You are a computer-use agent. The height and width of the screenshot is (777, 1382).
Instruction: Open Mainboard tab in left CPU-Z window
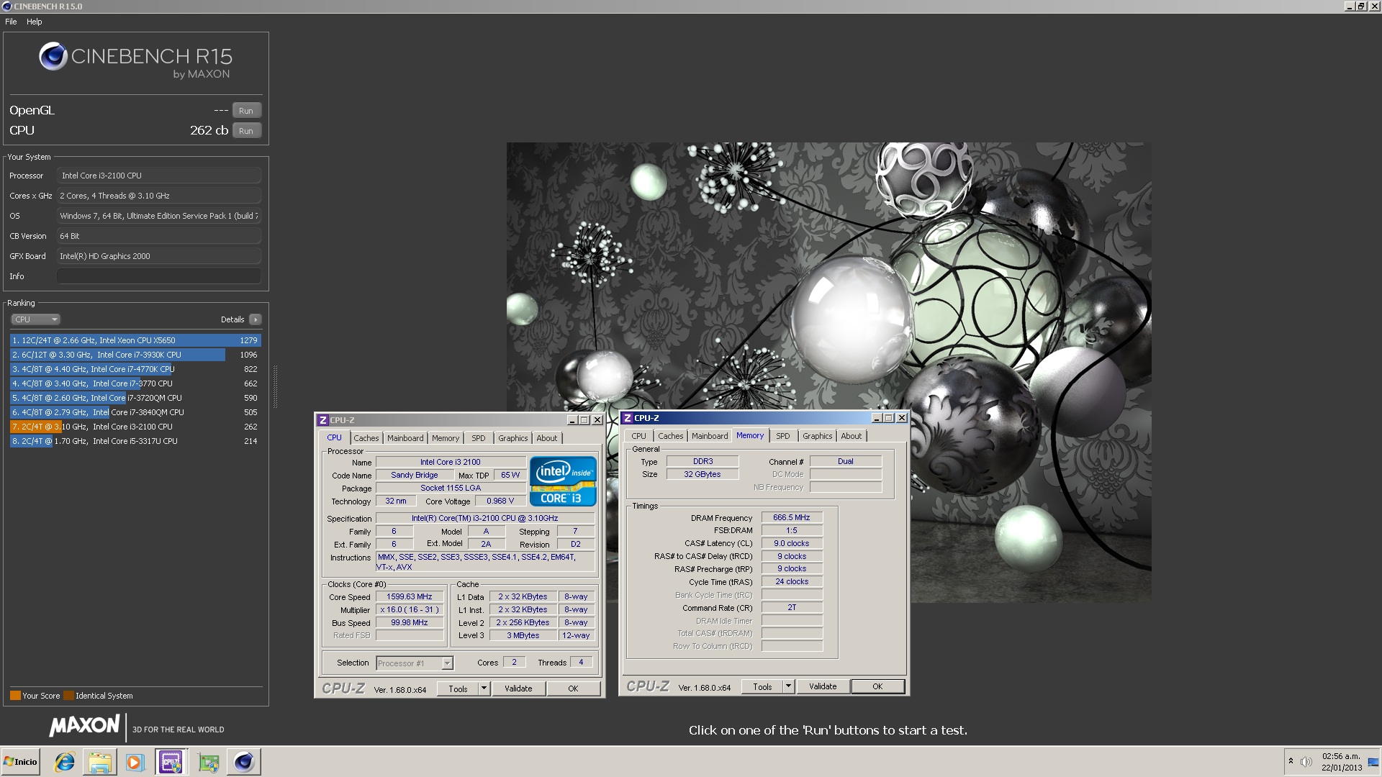click(x=405, y=438)
